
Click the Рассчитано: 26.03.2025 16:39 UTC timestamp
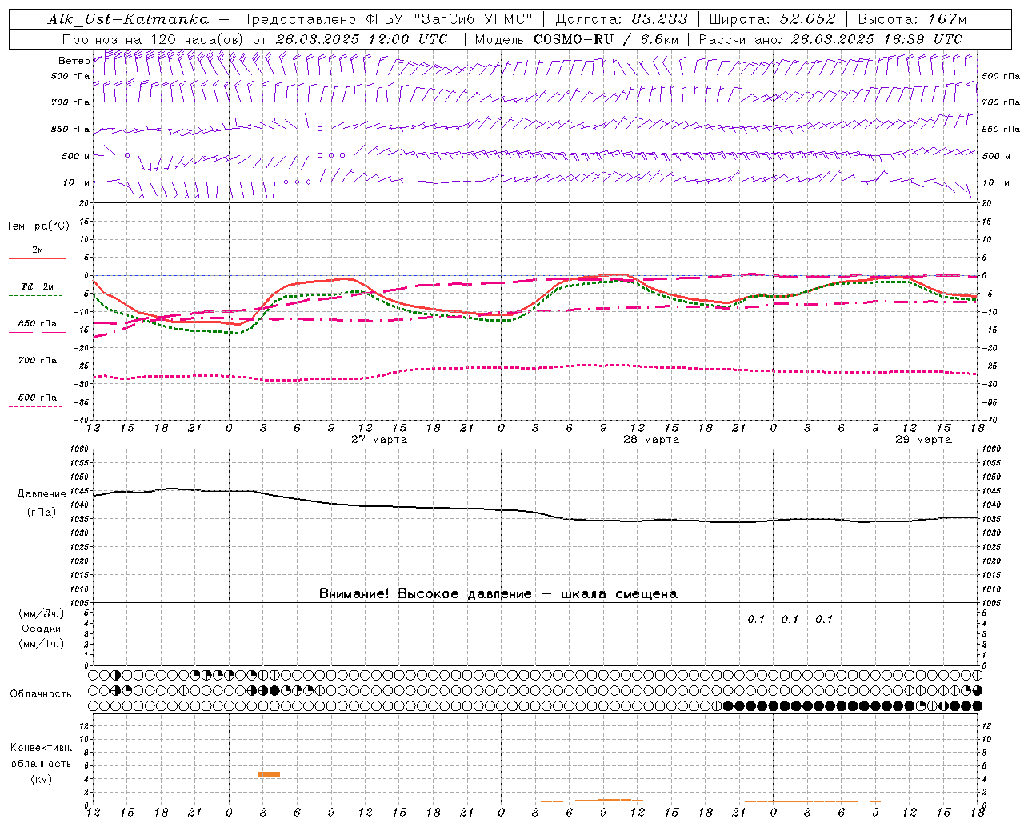tap(830, 39)
